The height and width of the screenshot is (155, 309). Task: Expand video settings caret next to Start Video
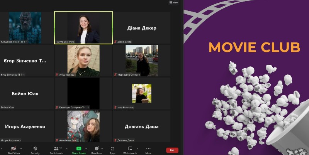[21, 148]
